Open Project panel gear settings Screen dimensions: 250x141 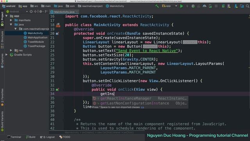click(41, 11)
